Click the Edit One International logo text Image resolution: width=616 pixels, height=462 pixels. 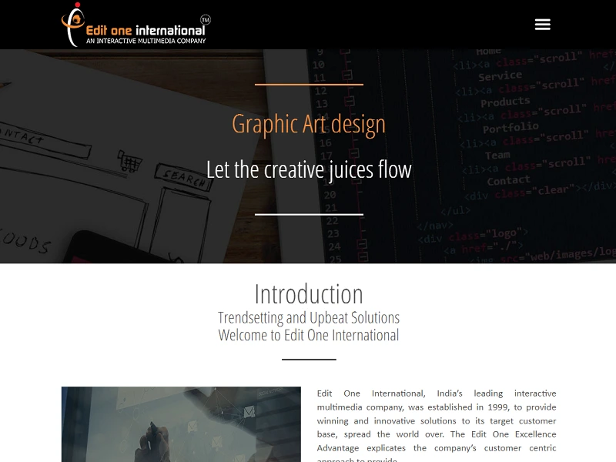tap(145, 30)
